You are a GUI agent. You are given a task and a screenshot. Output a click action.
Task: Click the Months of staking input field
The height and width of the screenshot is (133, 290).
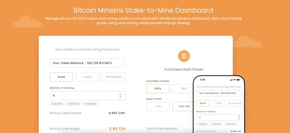tap(88, 96)
